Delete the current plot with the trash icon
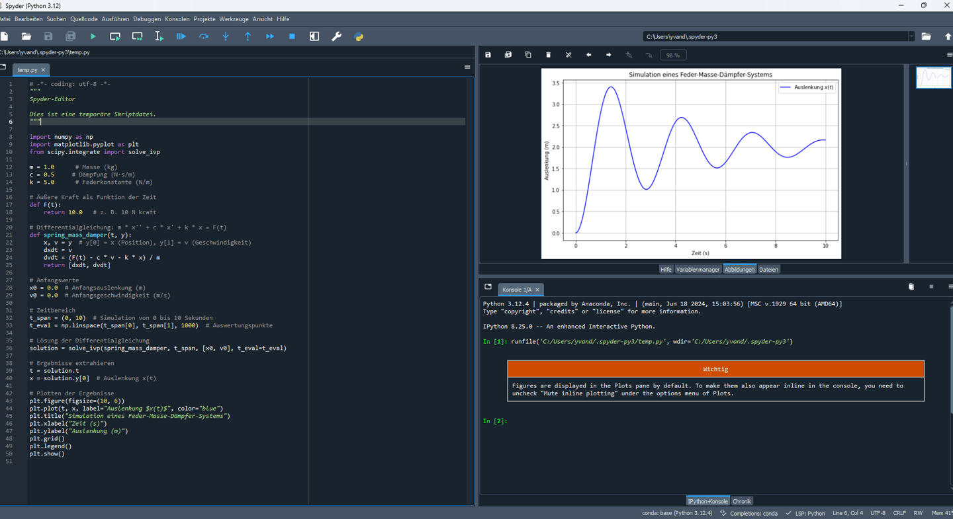This screenshot has width=953, height=519. (548, 55)
